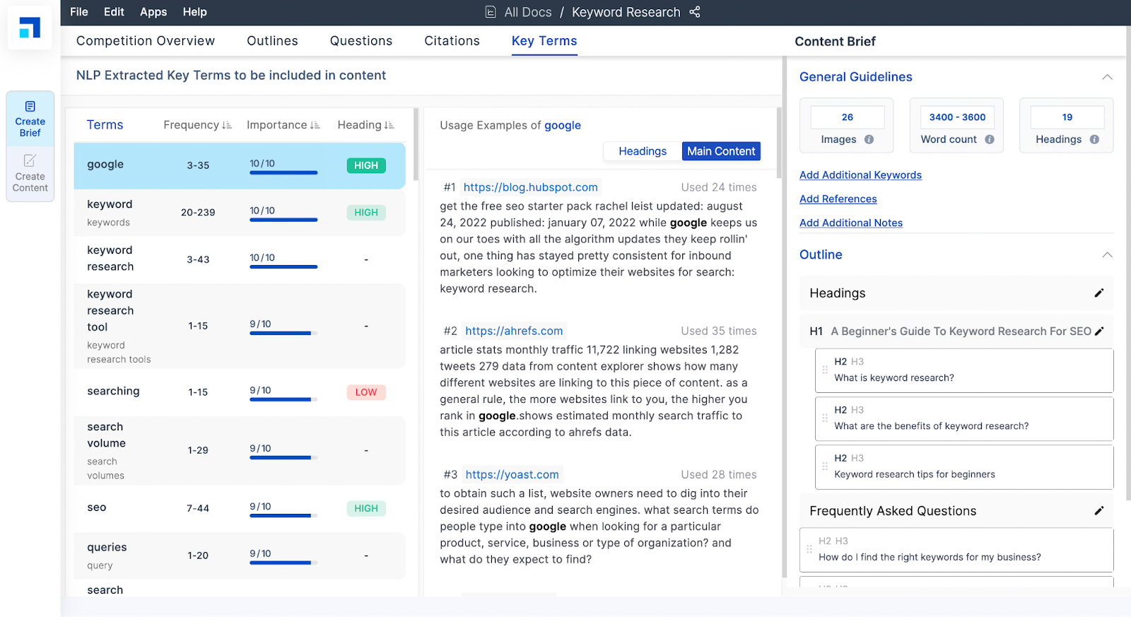The height and width of the screenshot is (617, 1131).
Task: Open the Create Content sidebar icon
Action: tap(30, 174)
